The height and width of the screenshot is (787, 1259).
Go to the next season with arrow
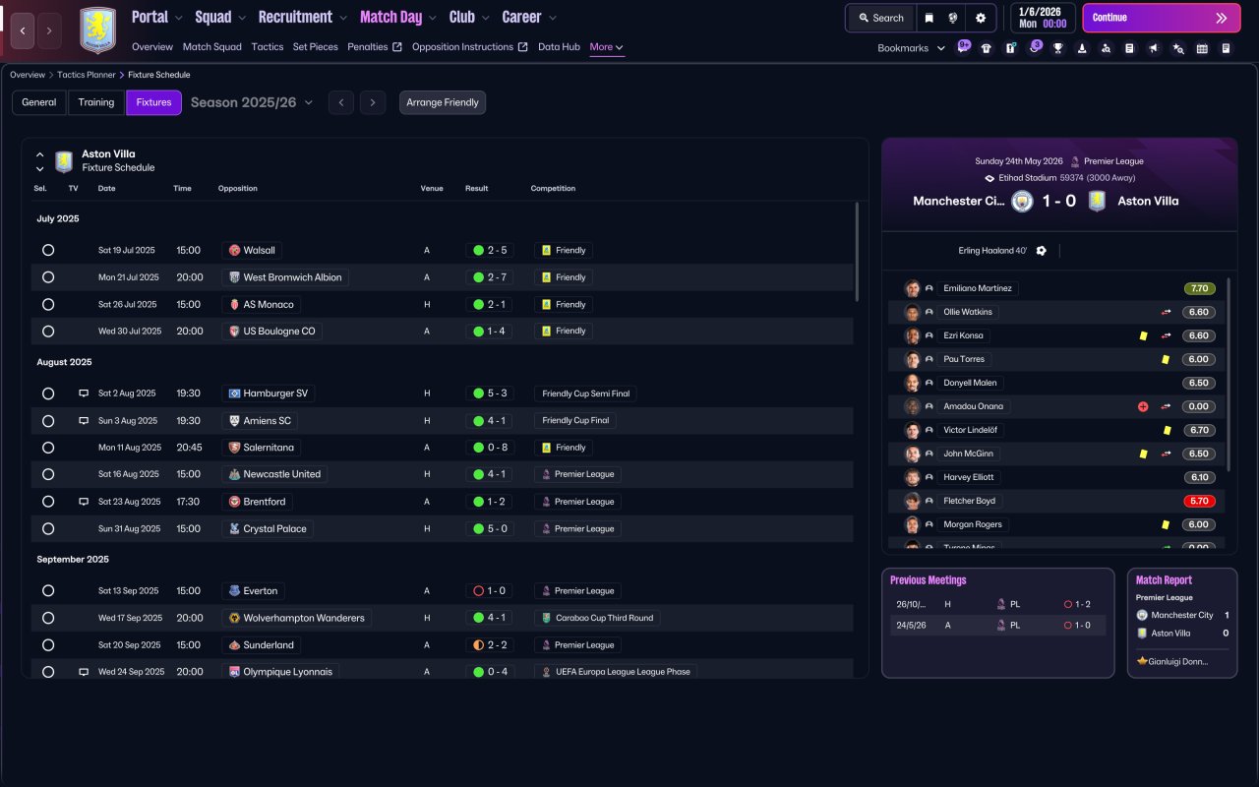click(x=372, y=102)
